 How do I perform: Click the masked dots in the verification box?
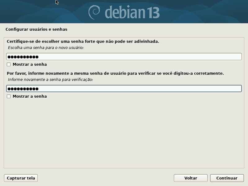click(x=23, y=89)
